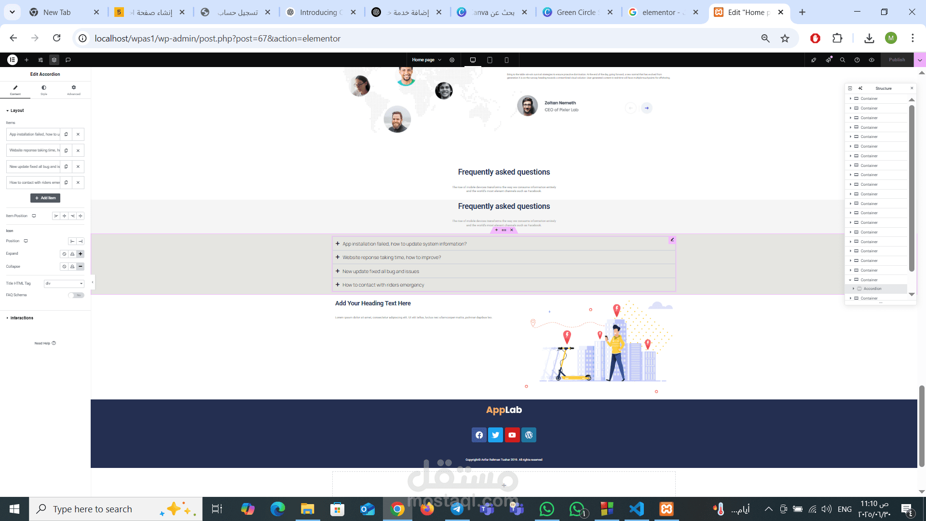Click the Facebook icon in the footer
Viewport: 926px width, 521px height.
[x=479, y=435]
